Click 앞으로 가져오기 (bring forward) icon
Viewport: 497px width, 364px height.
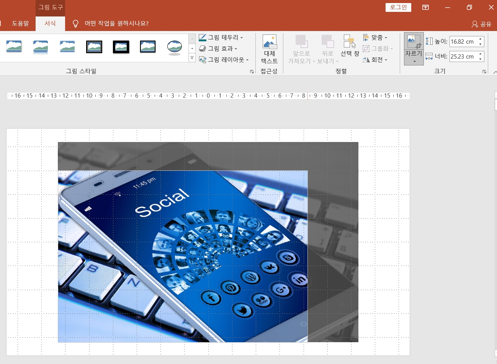pos(301,41)
